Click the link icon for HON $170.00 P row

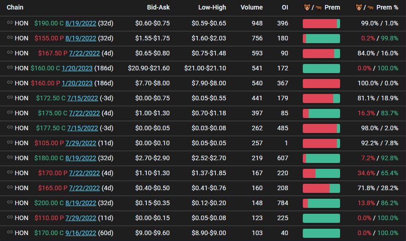point(10,172)
